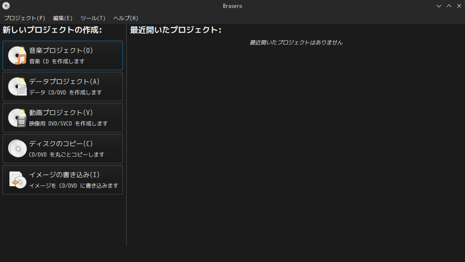Open the プロジェクト(P) menu
This screenshot has height=262, width=465.
24,18
